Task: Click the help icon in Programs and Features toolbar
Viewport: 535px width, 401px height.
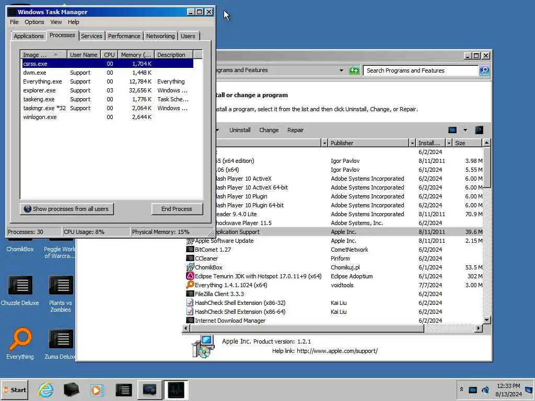Action: click(x=479, y=130)
